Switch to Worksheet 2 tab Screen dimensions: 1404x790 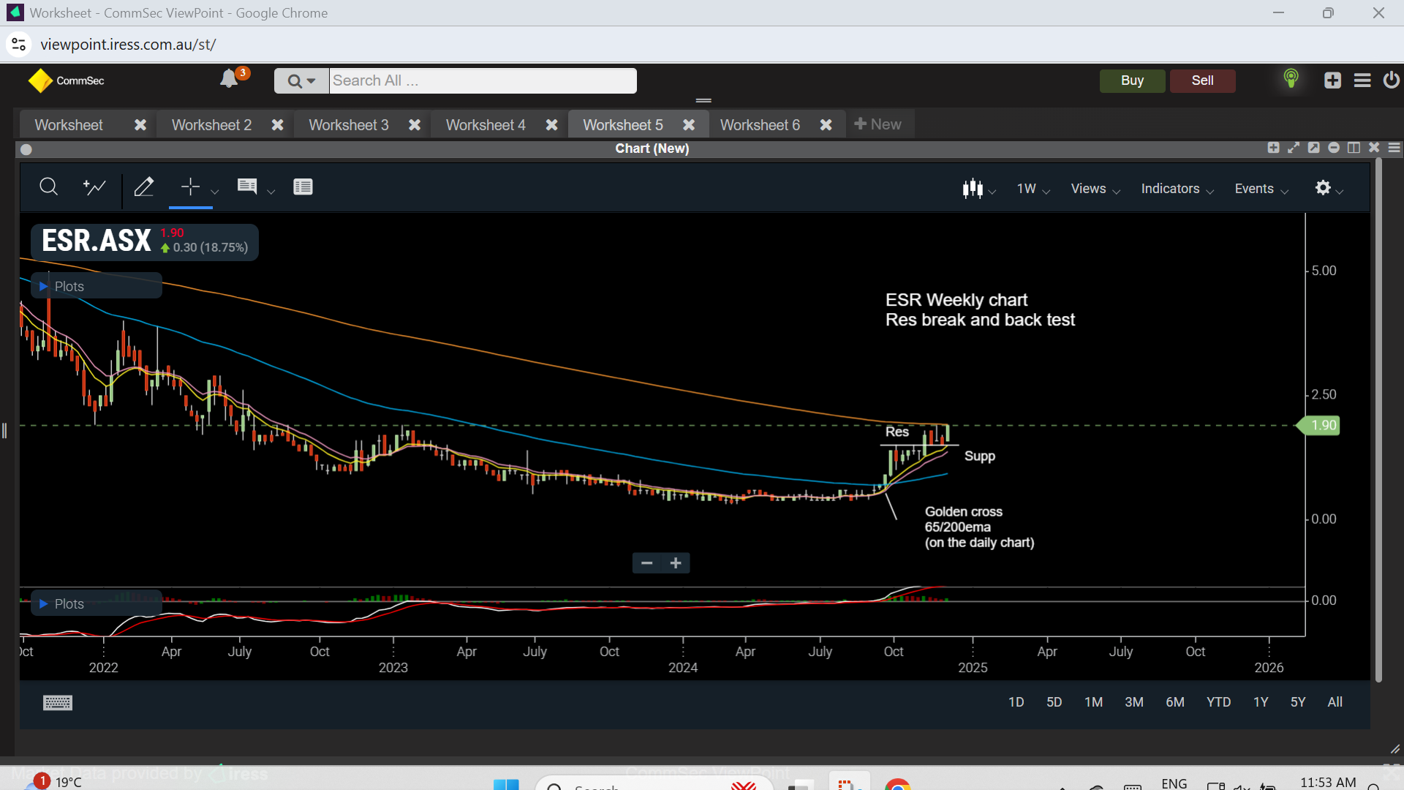(211, 125)
